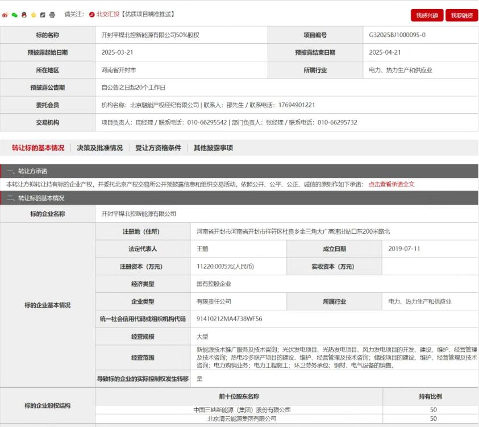Click shareholder 中国三峡新能源（集团）股份有限公司
The height and width of the screenshot is (427, 479).
tap(242, 409)
